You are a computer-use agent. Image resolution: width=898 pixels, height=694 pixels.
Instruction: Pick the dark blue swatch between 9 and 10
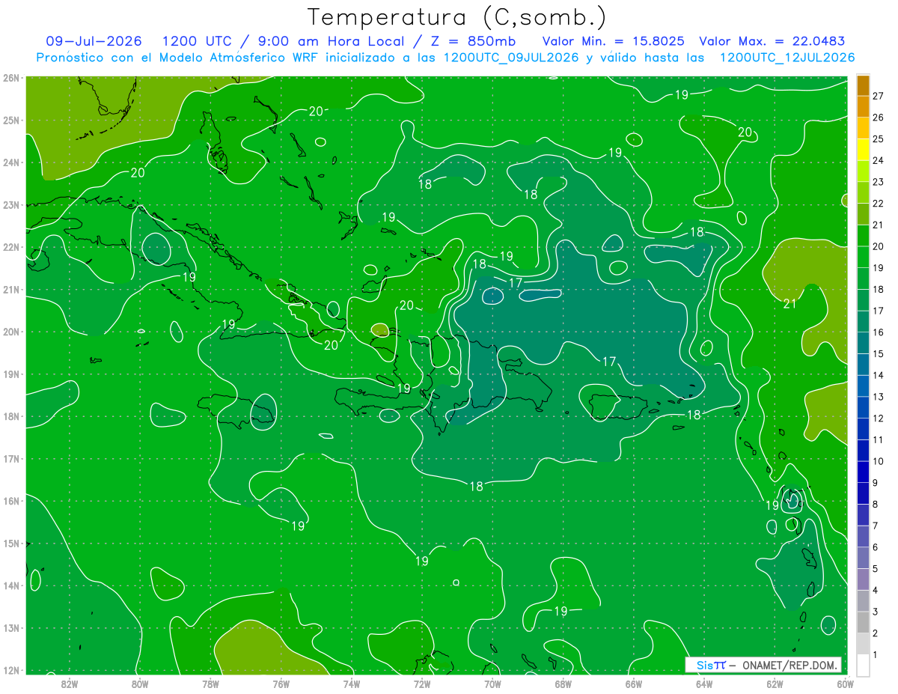pos(863,472)
